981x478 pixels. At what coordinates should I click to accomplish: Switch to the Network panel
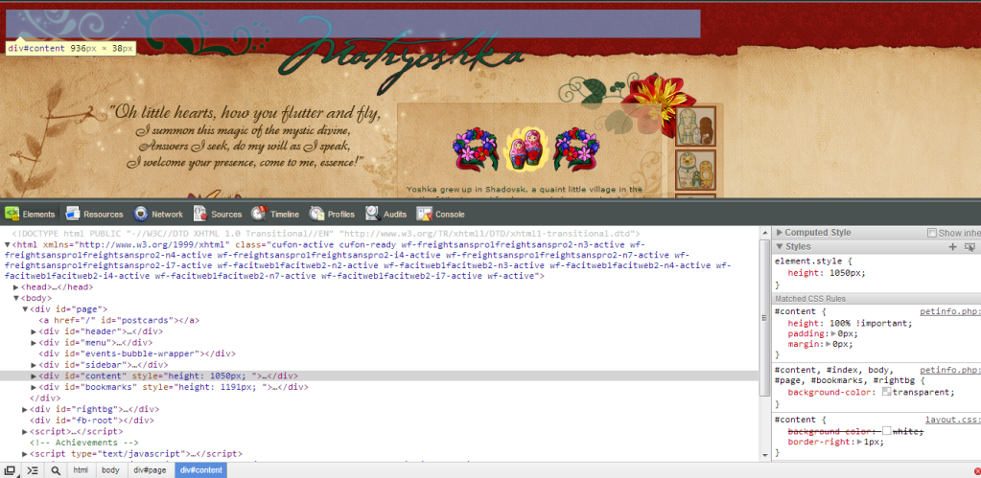158,215
